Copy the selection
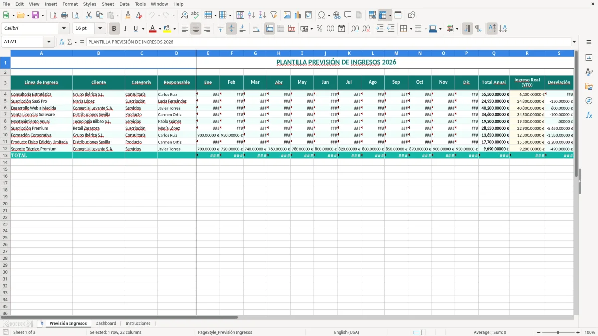 [100, 15]
